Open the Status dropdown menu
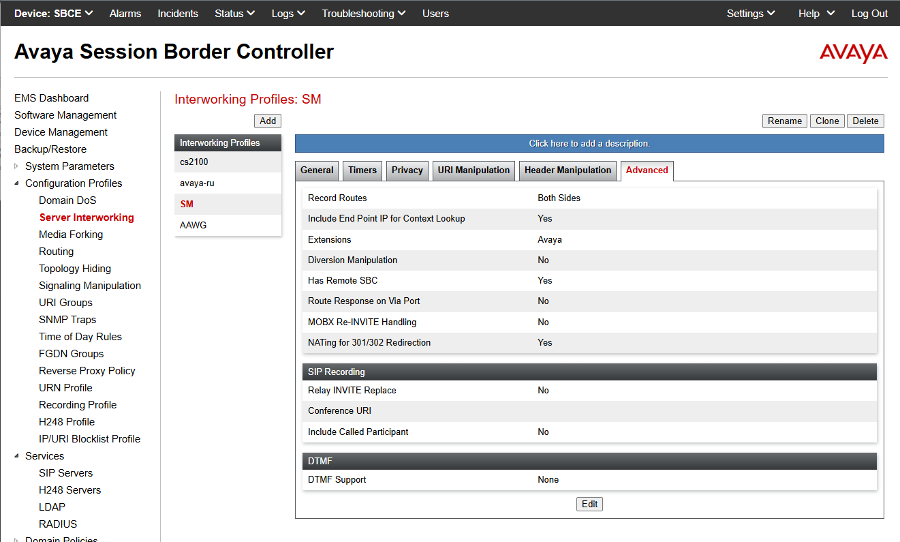900x542 pixels. point(234,14)
